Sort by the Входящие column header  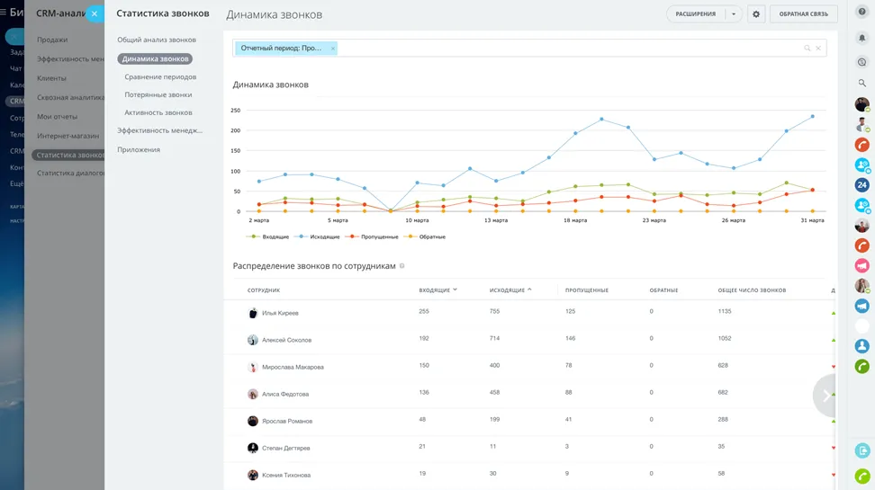point(435,290)
